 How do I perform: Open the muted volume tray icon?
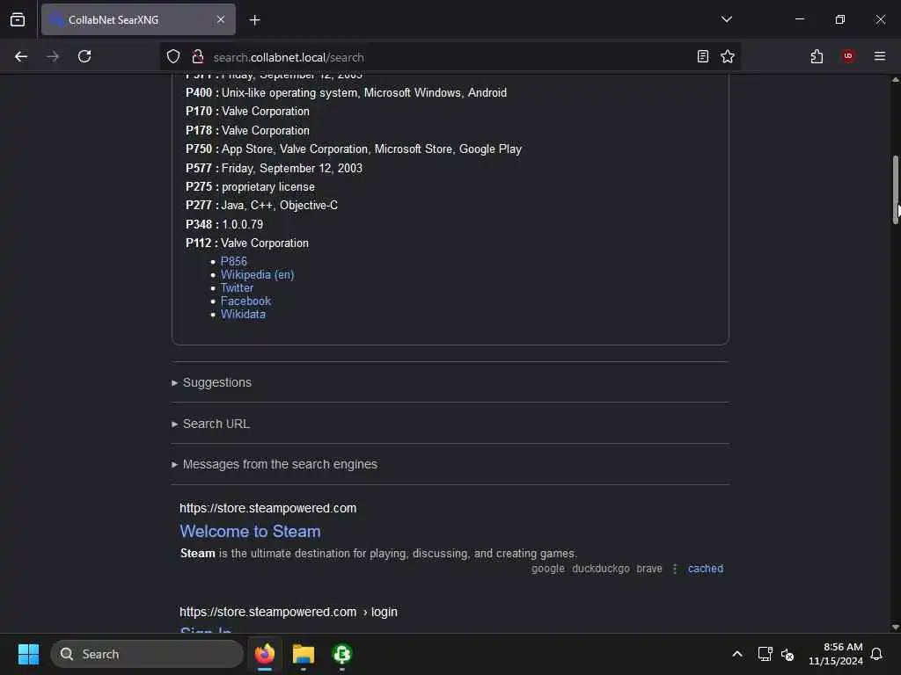(x=787, y=654)
